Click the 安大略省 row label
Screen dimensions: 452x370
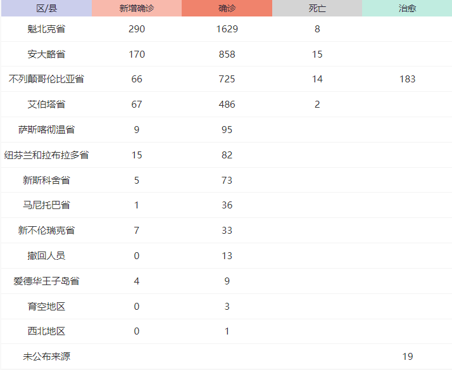click(46, 54)
